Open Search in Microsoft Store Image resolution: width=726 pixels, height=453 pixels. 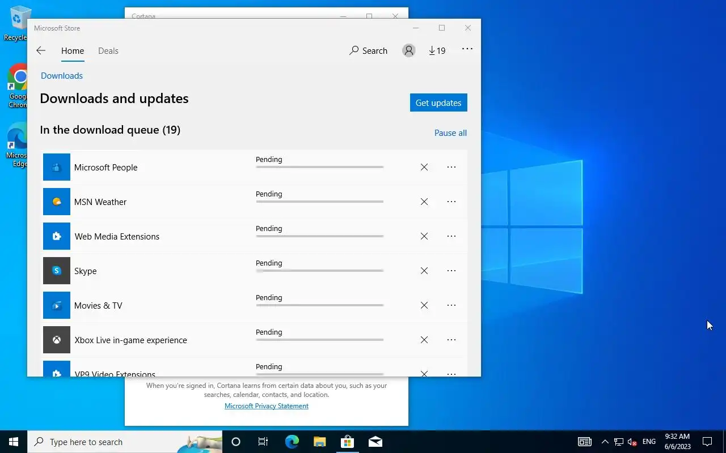point(368,50)
